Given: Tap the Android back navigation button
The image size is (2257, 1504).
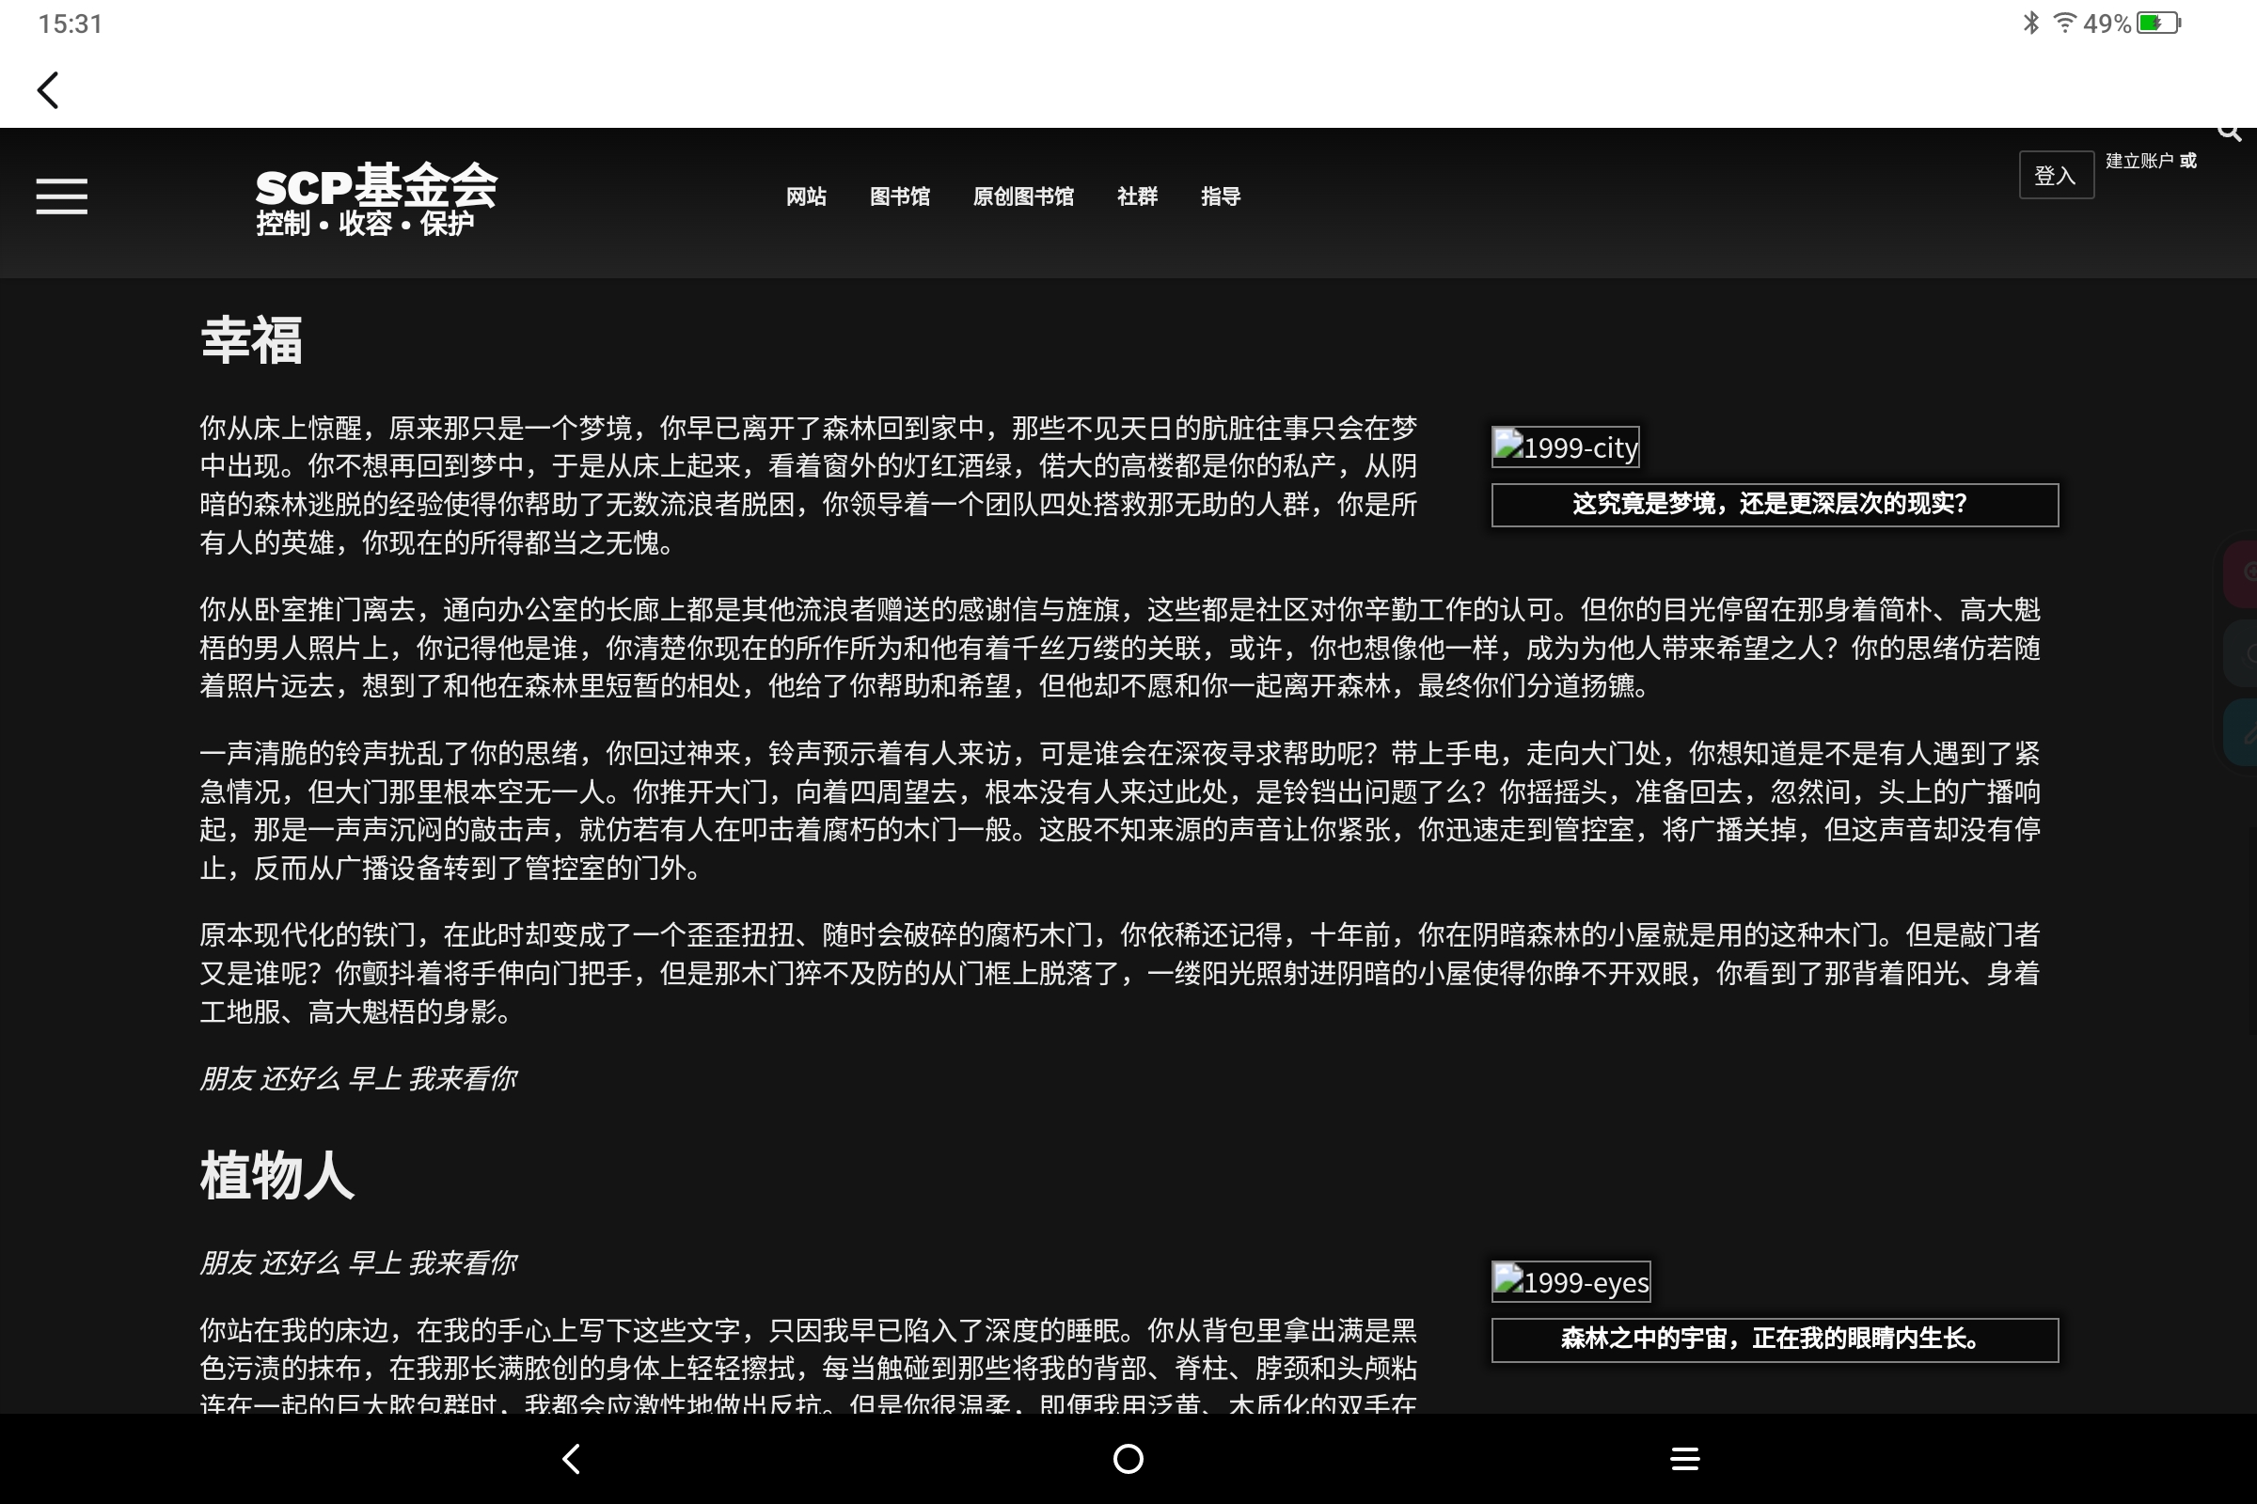Looking at the screenshot, I should click(x=571, y=1459).
